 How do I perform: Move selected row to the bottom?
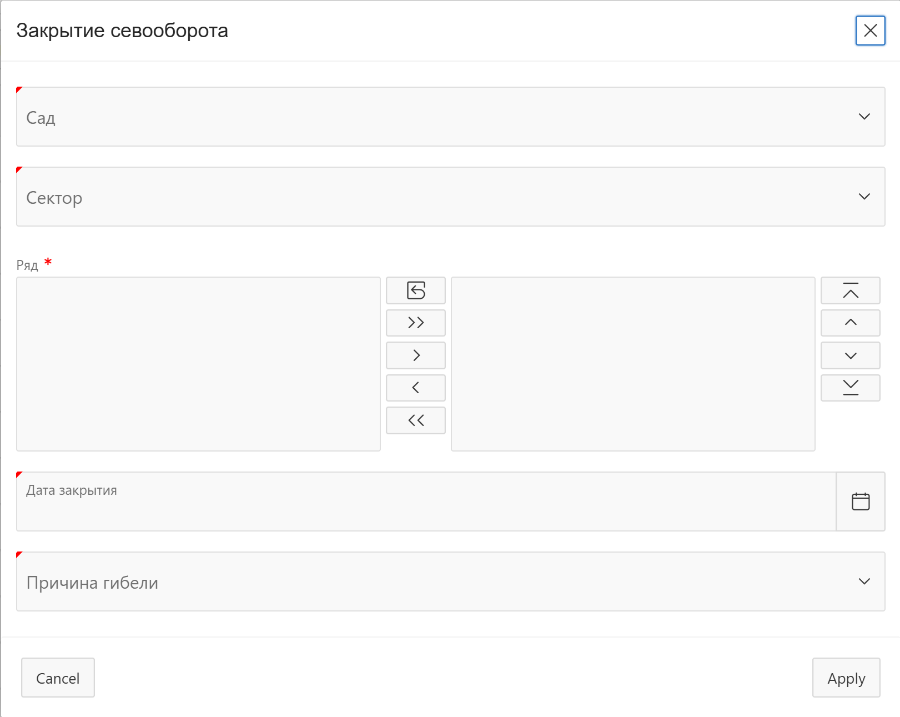850,388
